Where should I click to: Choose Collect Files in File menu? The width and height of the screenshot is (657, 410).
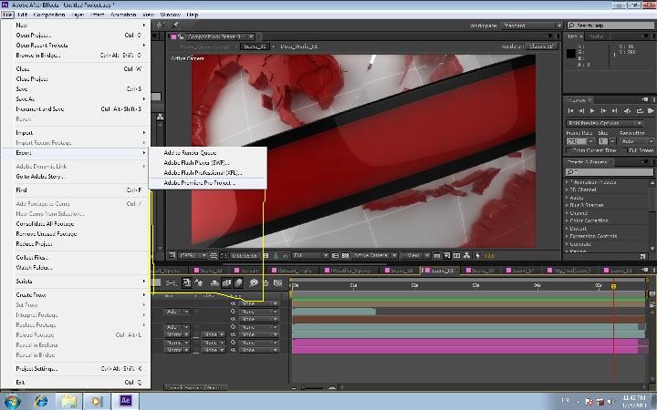click(76, 258)
